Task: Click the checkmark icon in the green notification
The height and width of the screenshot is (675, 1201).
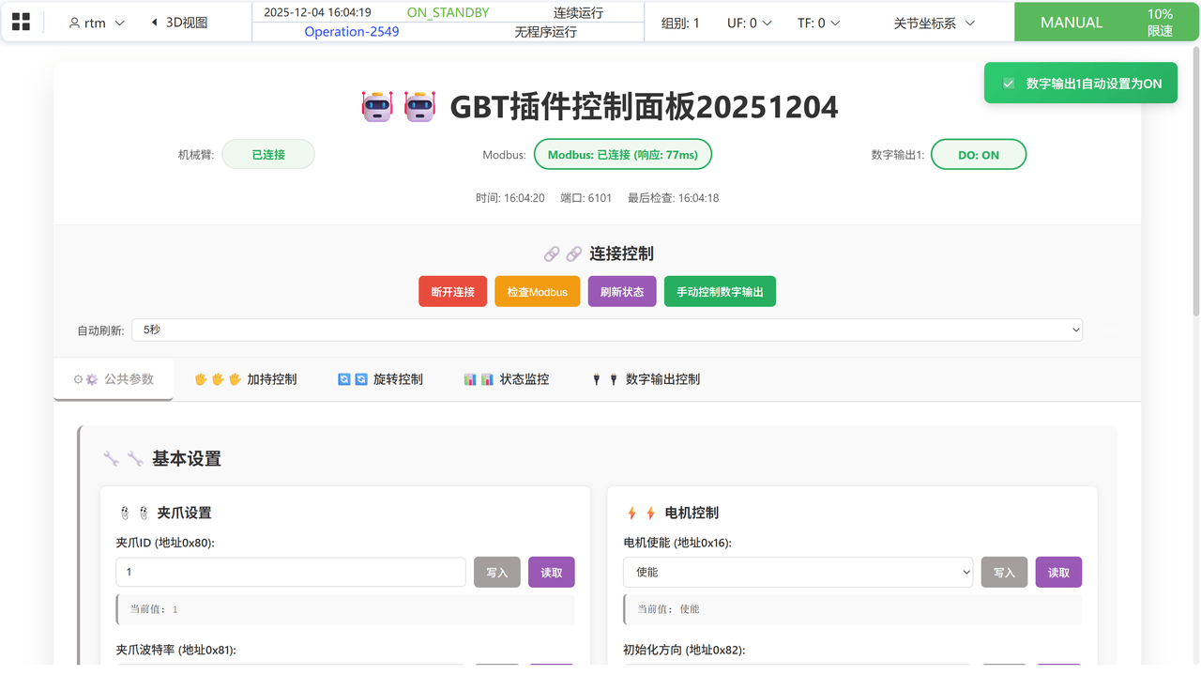Action: click(1009, 84)
